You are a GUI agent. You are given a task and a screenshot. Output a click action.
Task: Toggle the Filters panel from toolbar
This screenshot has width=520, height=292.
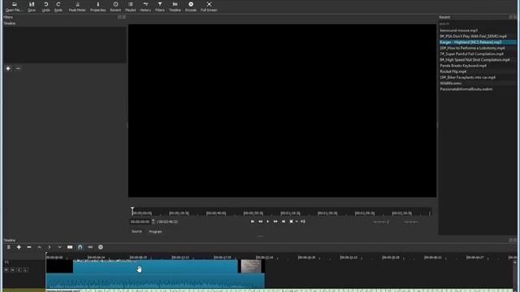pyautogui.click(x=160, y=6)
